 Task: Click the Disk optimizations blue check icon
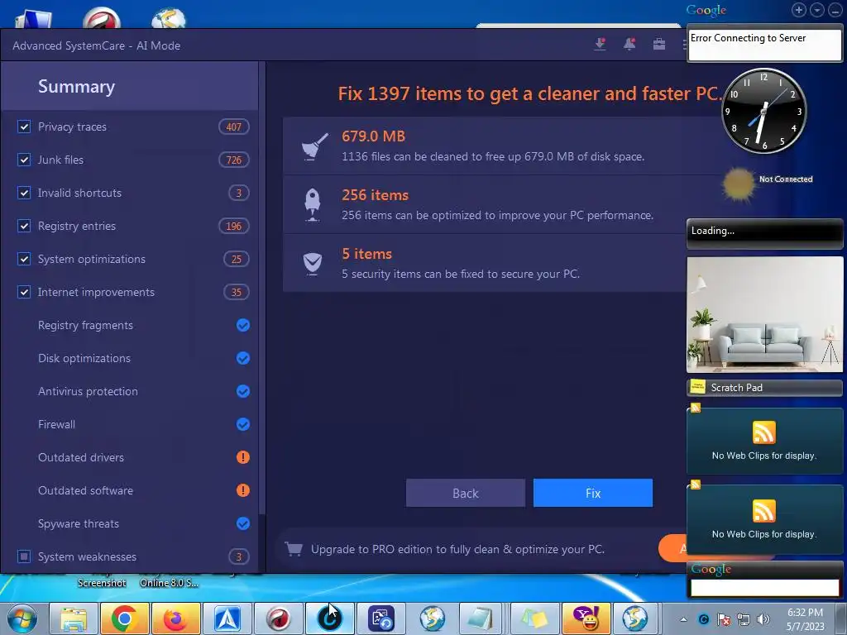[243, 358]
